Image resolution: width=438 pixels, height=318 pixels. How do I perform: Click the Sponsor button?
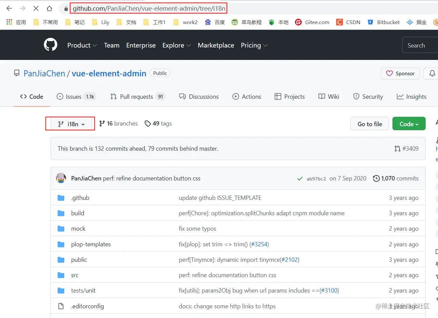click(400, 73)
